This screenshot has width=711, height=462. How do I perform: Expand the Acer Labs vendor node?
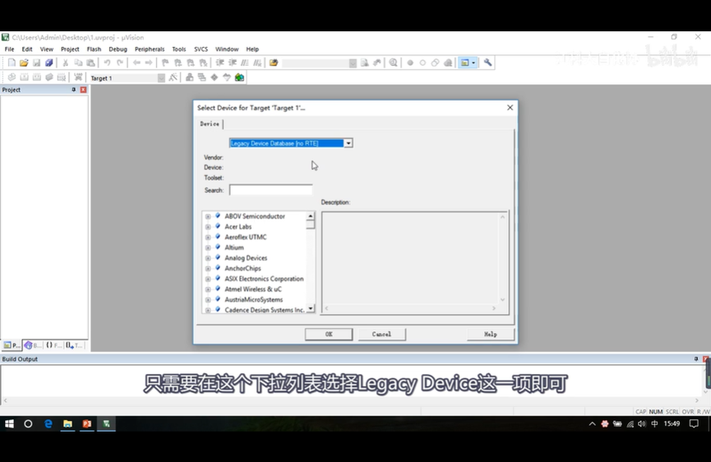(208, 227)
